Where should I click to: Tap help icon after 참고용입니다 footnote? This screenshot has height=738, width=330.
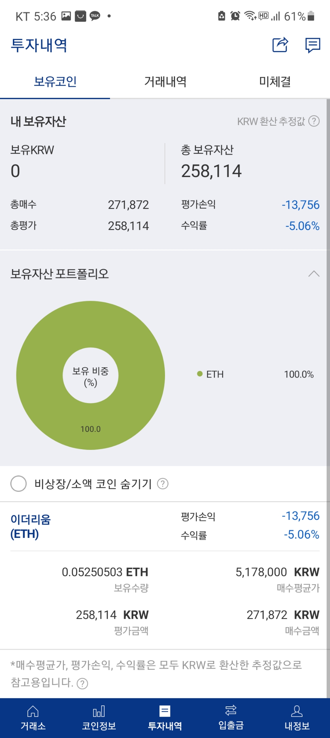click(x=82, y=683)
